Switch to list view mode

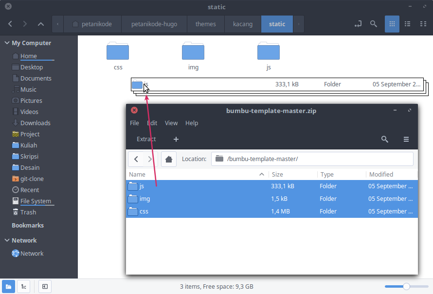click(x=408, y=24)
